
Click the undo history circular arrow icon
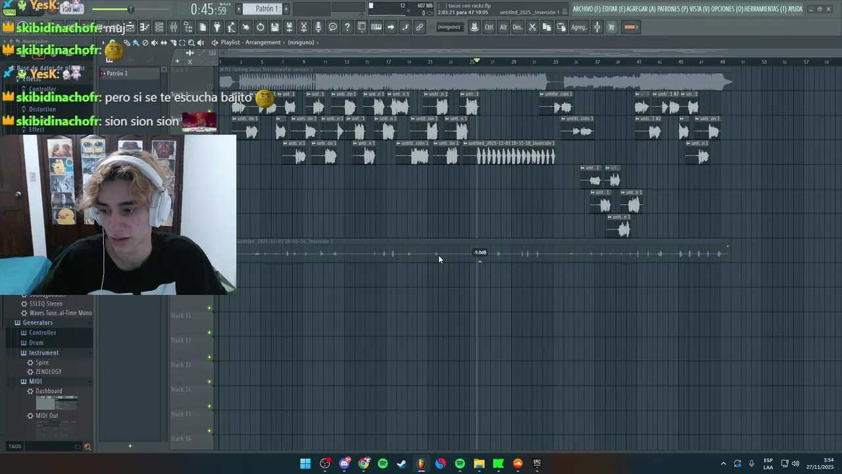point(260,27)
